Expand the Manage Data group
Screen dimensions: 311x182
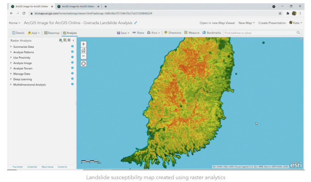11,73
